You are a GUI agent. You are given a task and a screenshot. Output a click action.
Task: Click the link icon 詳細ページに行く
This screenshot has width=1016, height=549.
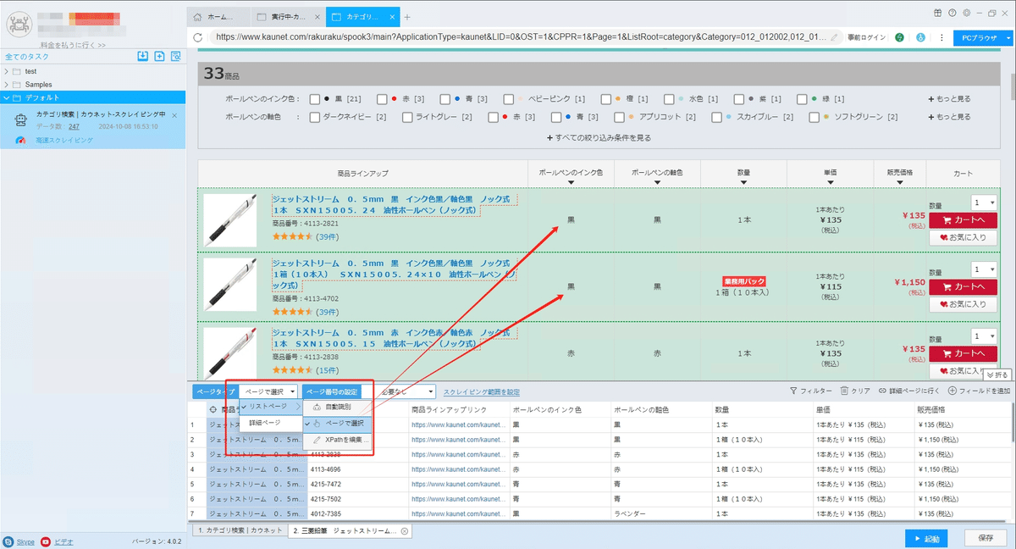pos(883,391)
